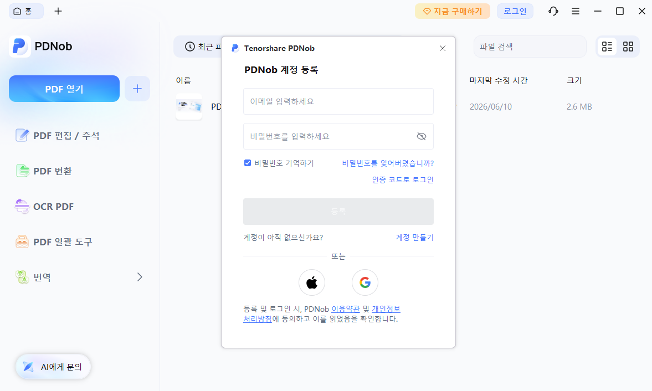Click the Tenorshare PDNob dialog logo icon
This screenshot has width=652, height=391.
235,48
